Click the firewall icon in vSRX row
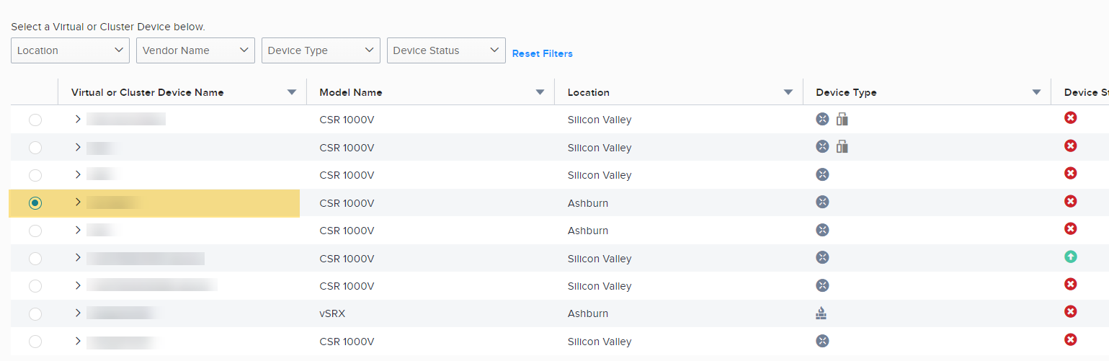This screenshot has width=1109, height=361. click(x=821, y=313)
